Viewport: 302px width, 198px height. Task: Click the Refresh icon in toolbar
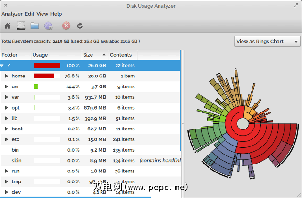(x=80, y=26)
